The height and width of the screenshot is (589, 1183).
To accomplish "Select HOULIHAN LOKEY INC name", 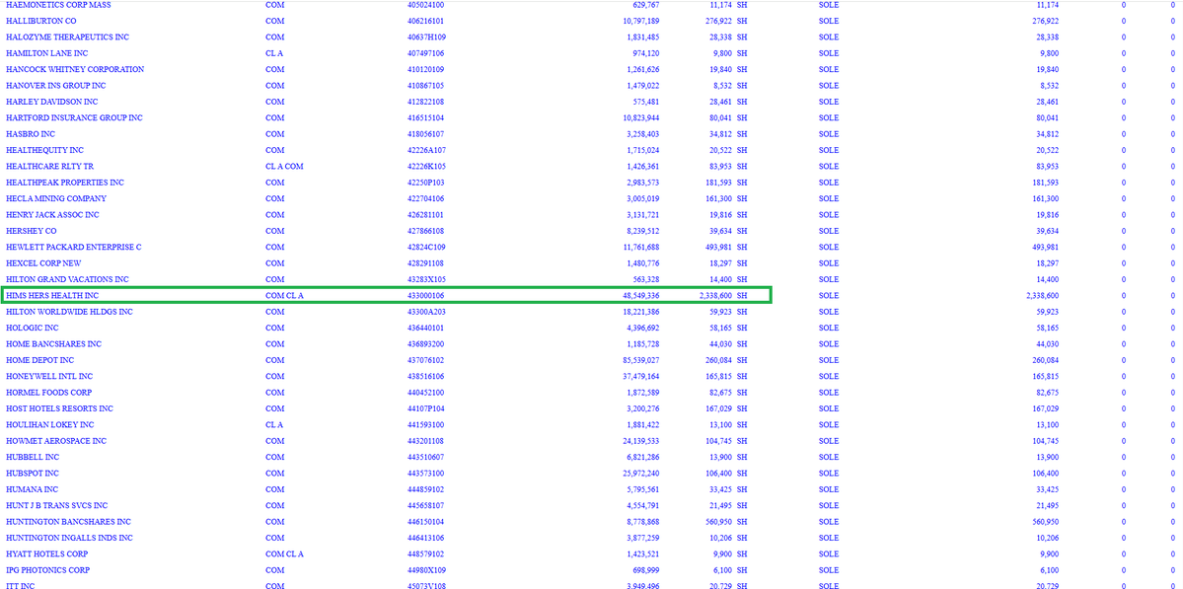I will 49,425.
